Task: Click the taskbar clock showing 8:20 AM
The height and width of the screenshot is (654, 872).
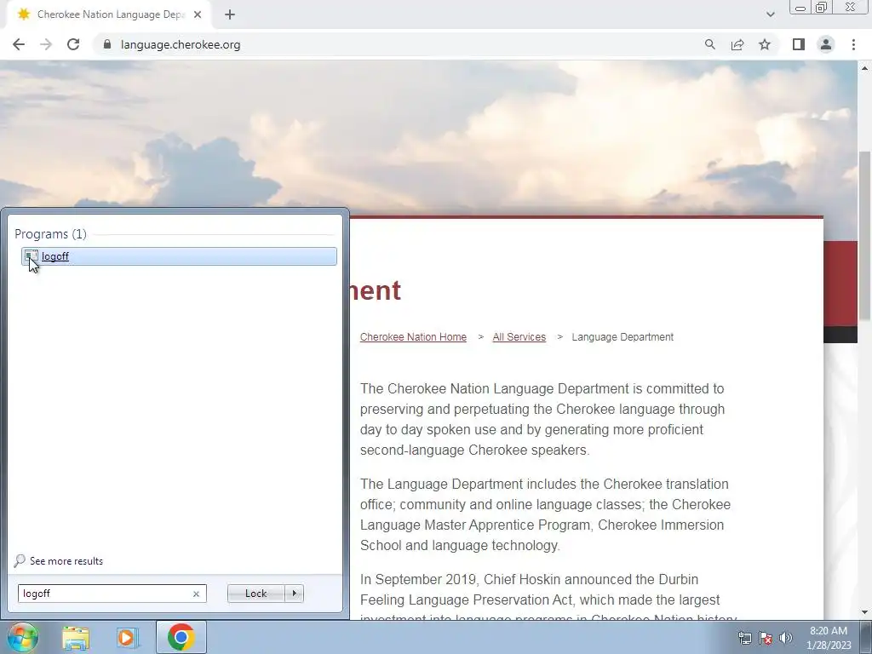Action: click(829, 638)
